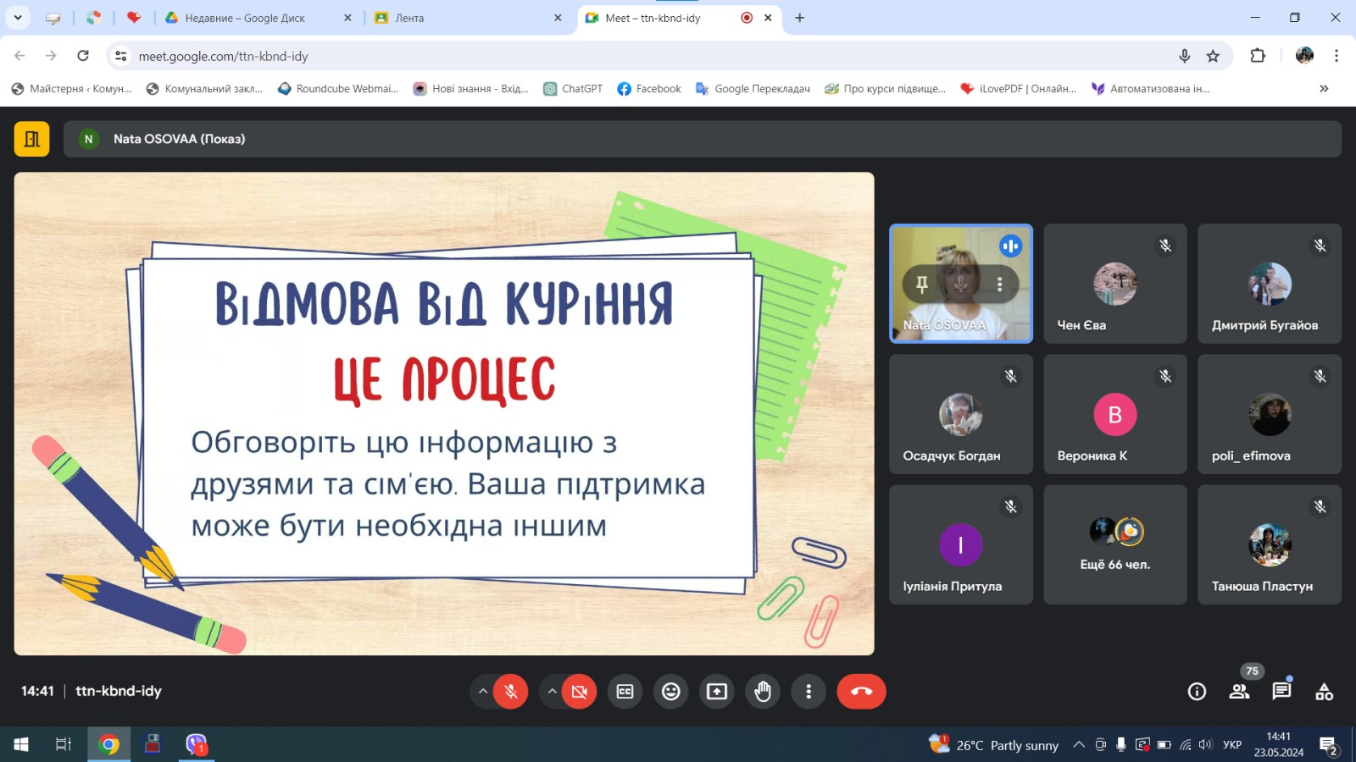Unmute the microphone
Screen dimensions: 1356x762
[x=511, y=692]
